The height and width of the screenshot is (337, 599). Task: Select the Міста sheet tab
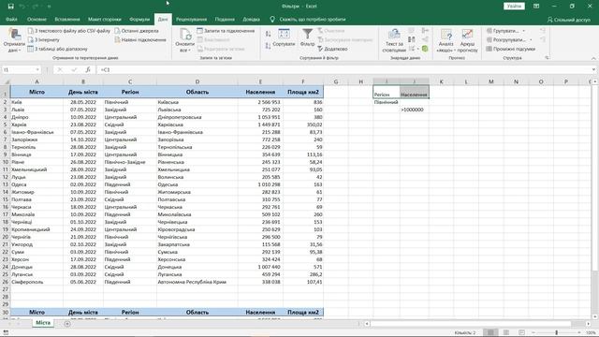tap(43, 323)
